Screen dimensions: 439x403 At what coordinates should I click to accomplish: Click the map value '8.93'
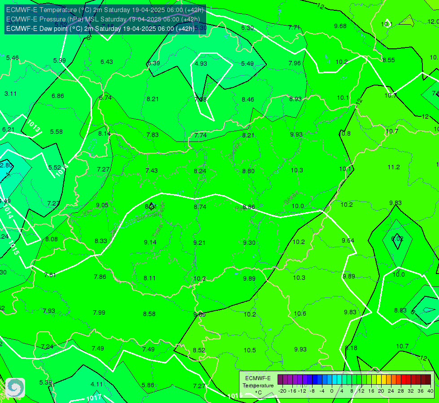pos(296,99)
